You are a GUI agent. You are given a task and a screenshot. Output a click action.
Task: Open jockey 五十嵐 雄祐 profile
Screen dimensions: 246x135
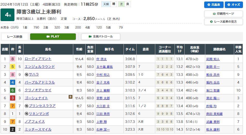click(104, 67)
